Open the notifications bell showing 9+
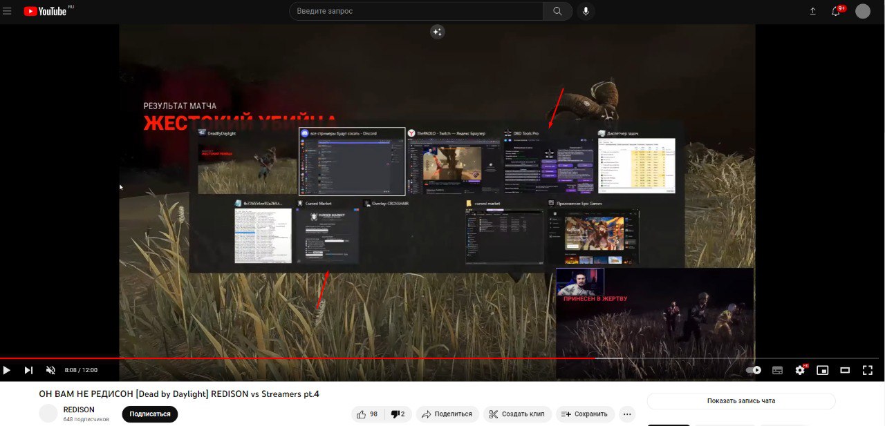The height and width of the screenshot is (426, 885). [x=836, y=11]
